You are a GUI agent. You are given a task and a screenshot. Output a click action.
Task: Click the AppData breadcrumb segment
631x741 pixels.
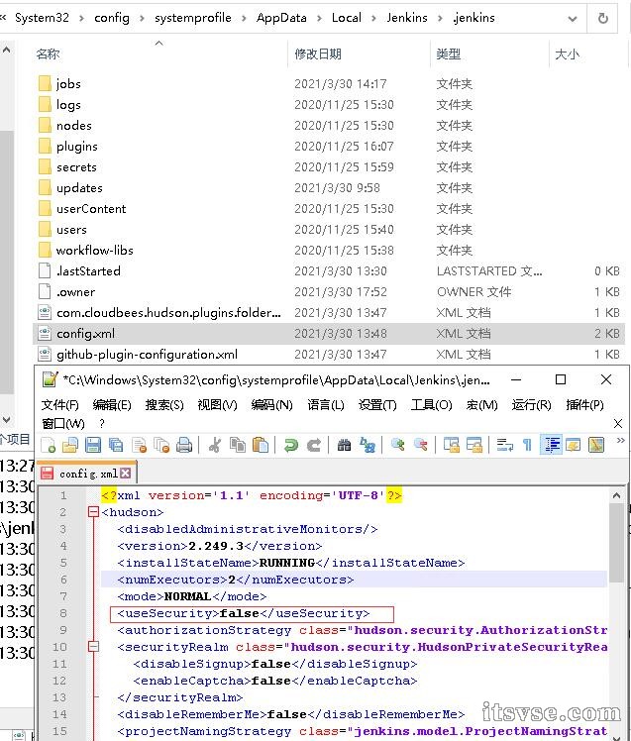pyautogui.click(x=281, y=18)
